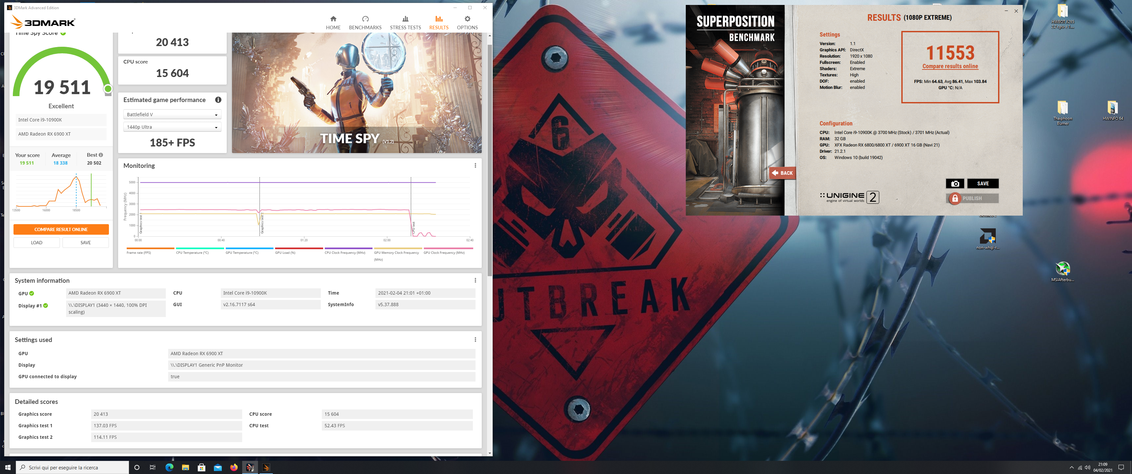Launch Firefox from the taskbar
Viewport: 1132px width, 474px height.
pos(234,467)
